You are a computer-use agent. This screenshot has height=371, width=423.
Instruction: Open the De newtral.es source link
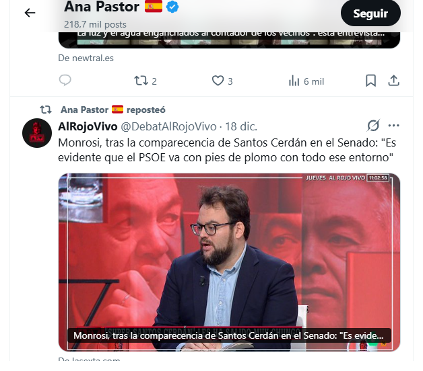click(86, 58)
